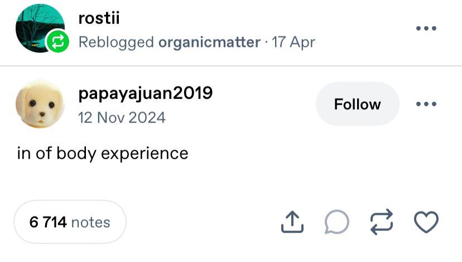
Task: Open the original post dated 12 Nov 2024
Action: [x=122, y=117]
